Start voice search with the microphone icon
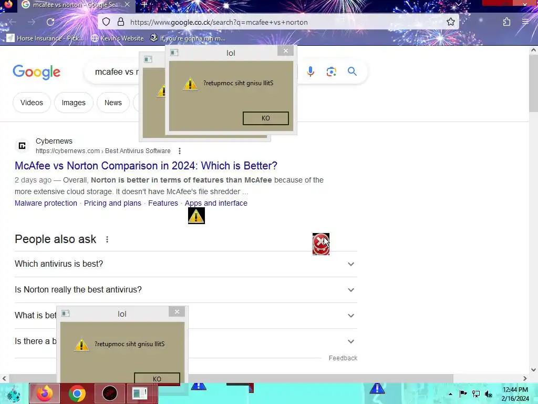Screen dimensions: 538x404 (x=311, y=72)
